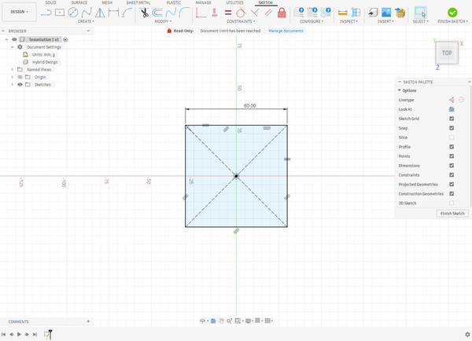The image size is (472, 341).
Task: Open the CONSTRAINTS dropdown menu
Action: (241, 21)
